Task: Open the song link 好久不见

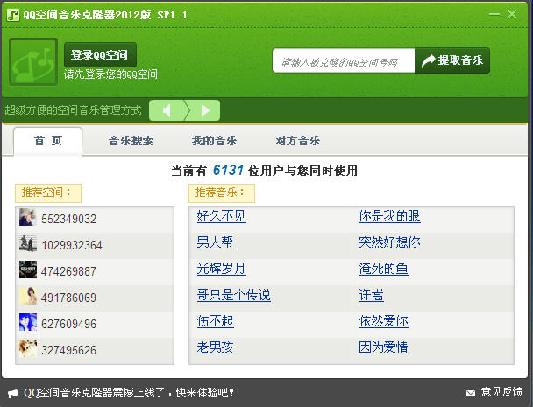Action: point(221,216)
